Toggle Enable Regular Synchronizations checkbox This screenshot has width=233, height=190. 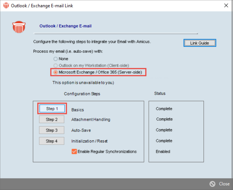(x=74, y=151)
